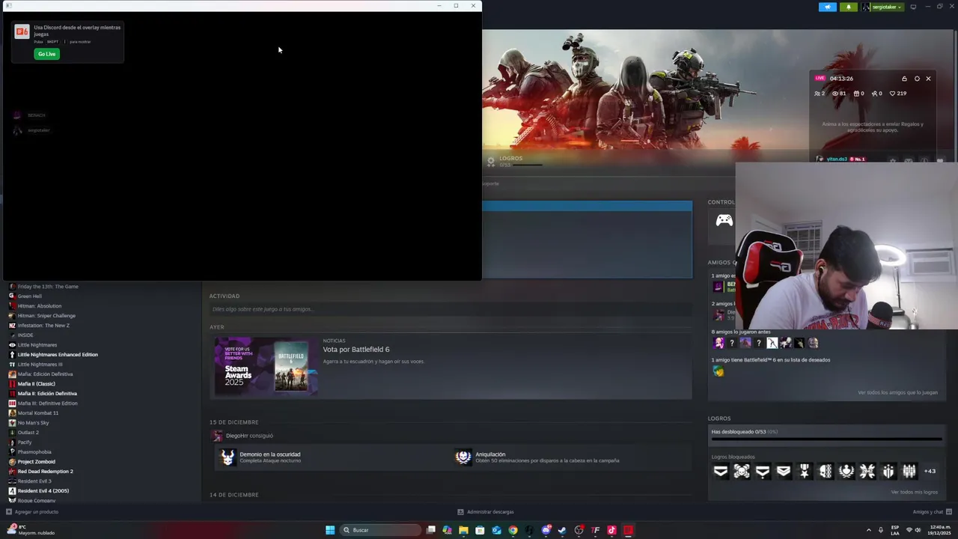The height and width of the screenshot is (539, 958).
Task: Open Steam announcements megaphone icon
Action: [828, 7]
